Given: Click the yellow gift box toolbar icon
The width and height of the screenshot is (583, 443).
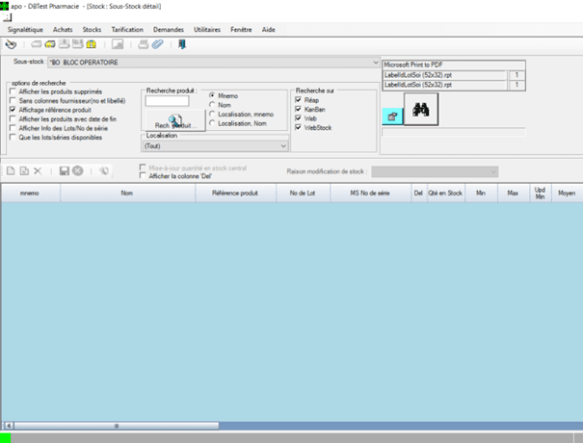Looking at the screenshot, I should (92, 44).
